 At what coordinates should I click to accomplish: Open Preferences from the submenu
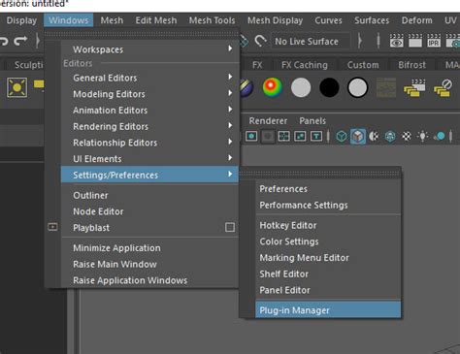328,189
